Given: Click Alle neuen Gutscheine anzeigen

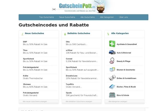Looking at the screenshot, I should pos(35,102).
